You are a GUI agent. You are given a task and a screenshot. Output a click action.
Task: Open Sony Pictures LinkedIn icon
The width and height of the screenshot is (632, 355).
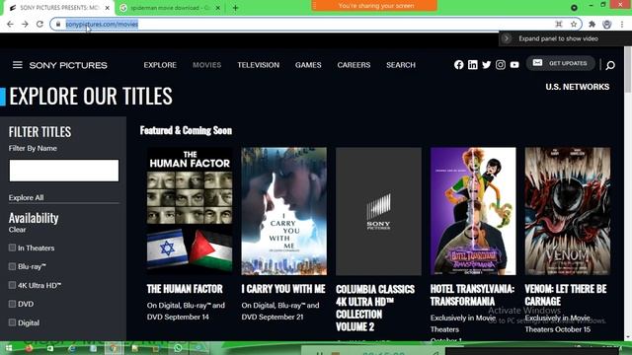pos(473,65)
